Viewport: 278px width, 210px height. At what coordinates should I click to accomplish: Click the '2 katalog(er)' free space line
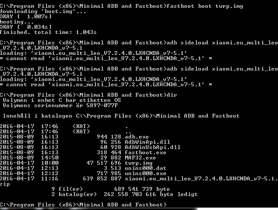tap(125, 194)
